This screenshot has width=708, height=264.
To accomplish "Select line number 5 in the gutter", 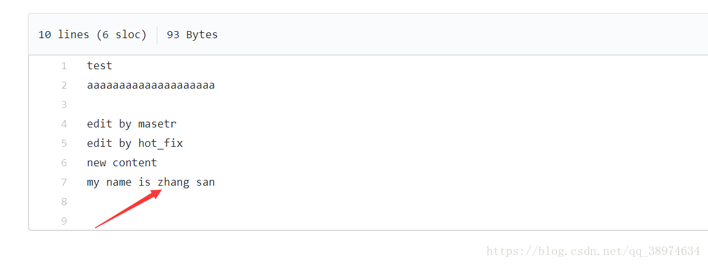I will 63,143.
